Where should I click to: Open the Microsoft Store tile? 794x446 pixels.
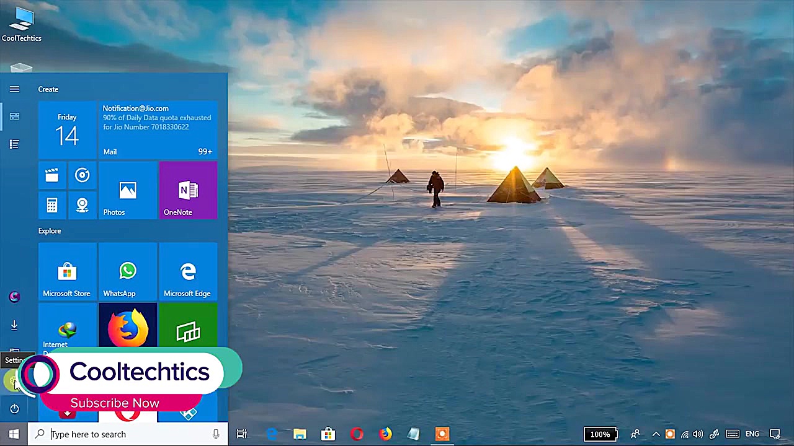[67, 271]
